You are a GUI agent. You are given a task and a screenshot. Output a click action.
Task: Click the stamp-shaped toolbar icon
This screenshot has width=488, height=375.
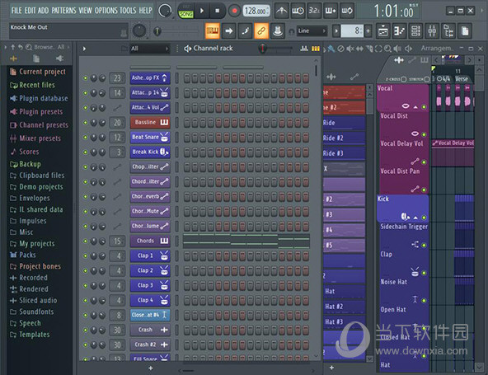(x=278, y=30)
